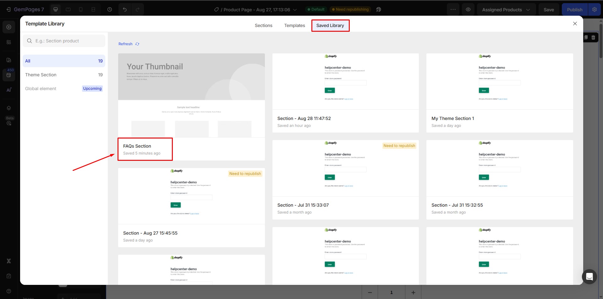The height and width of the screenshot is (299, 603).
Task: Switch to the Templates tab
Action: point(294,25)
